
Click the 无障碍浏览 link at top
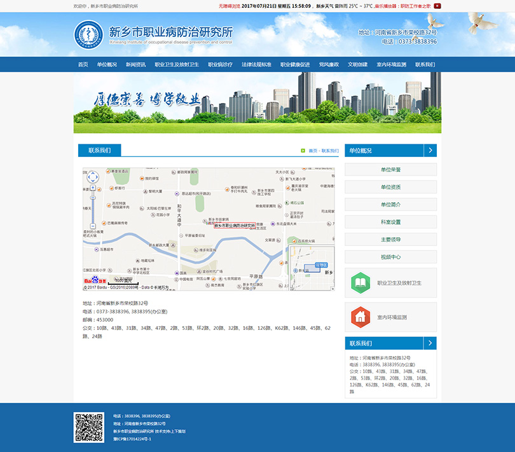click(229, 6)
